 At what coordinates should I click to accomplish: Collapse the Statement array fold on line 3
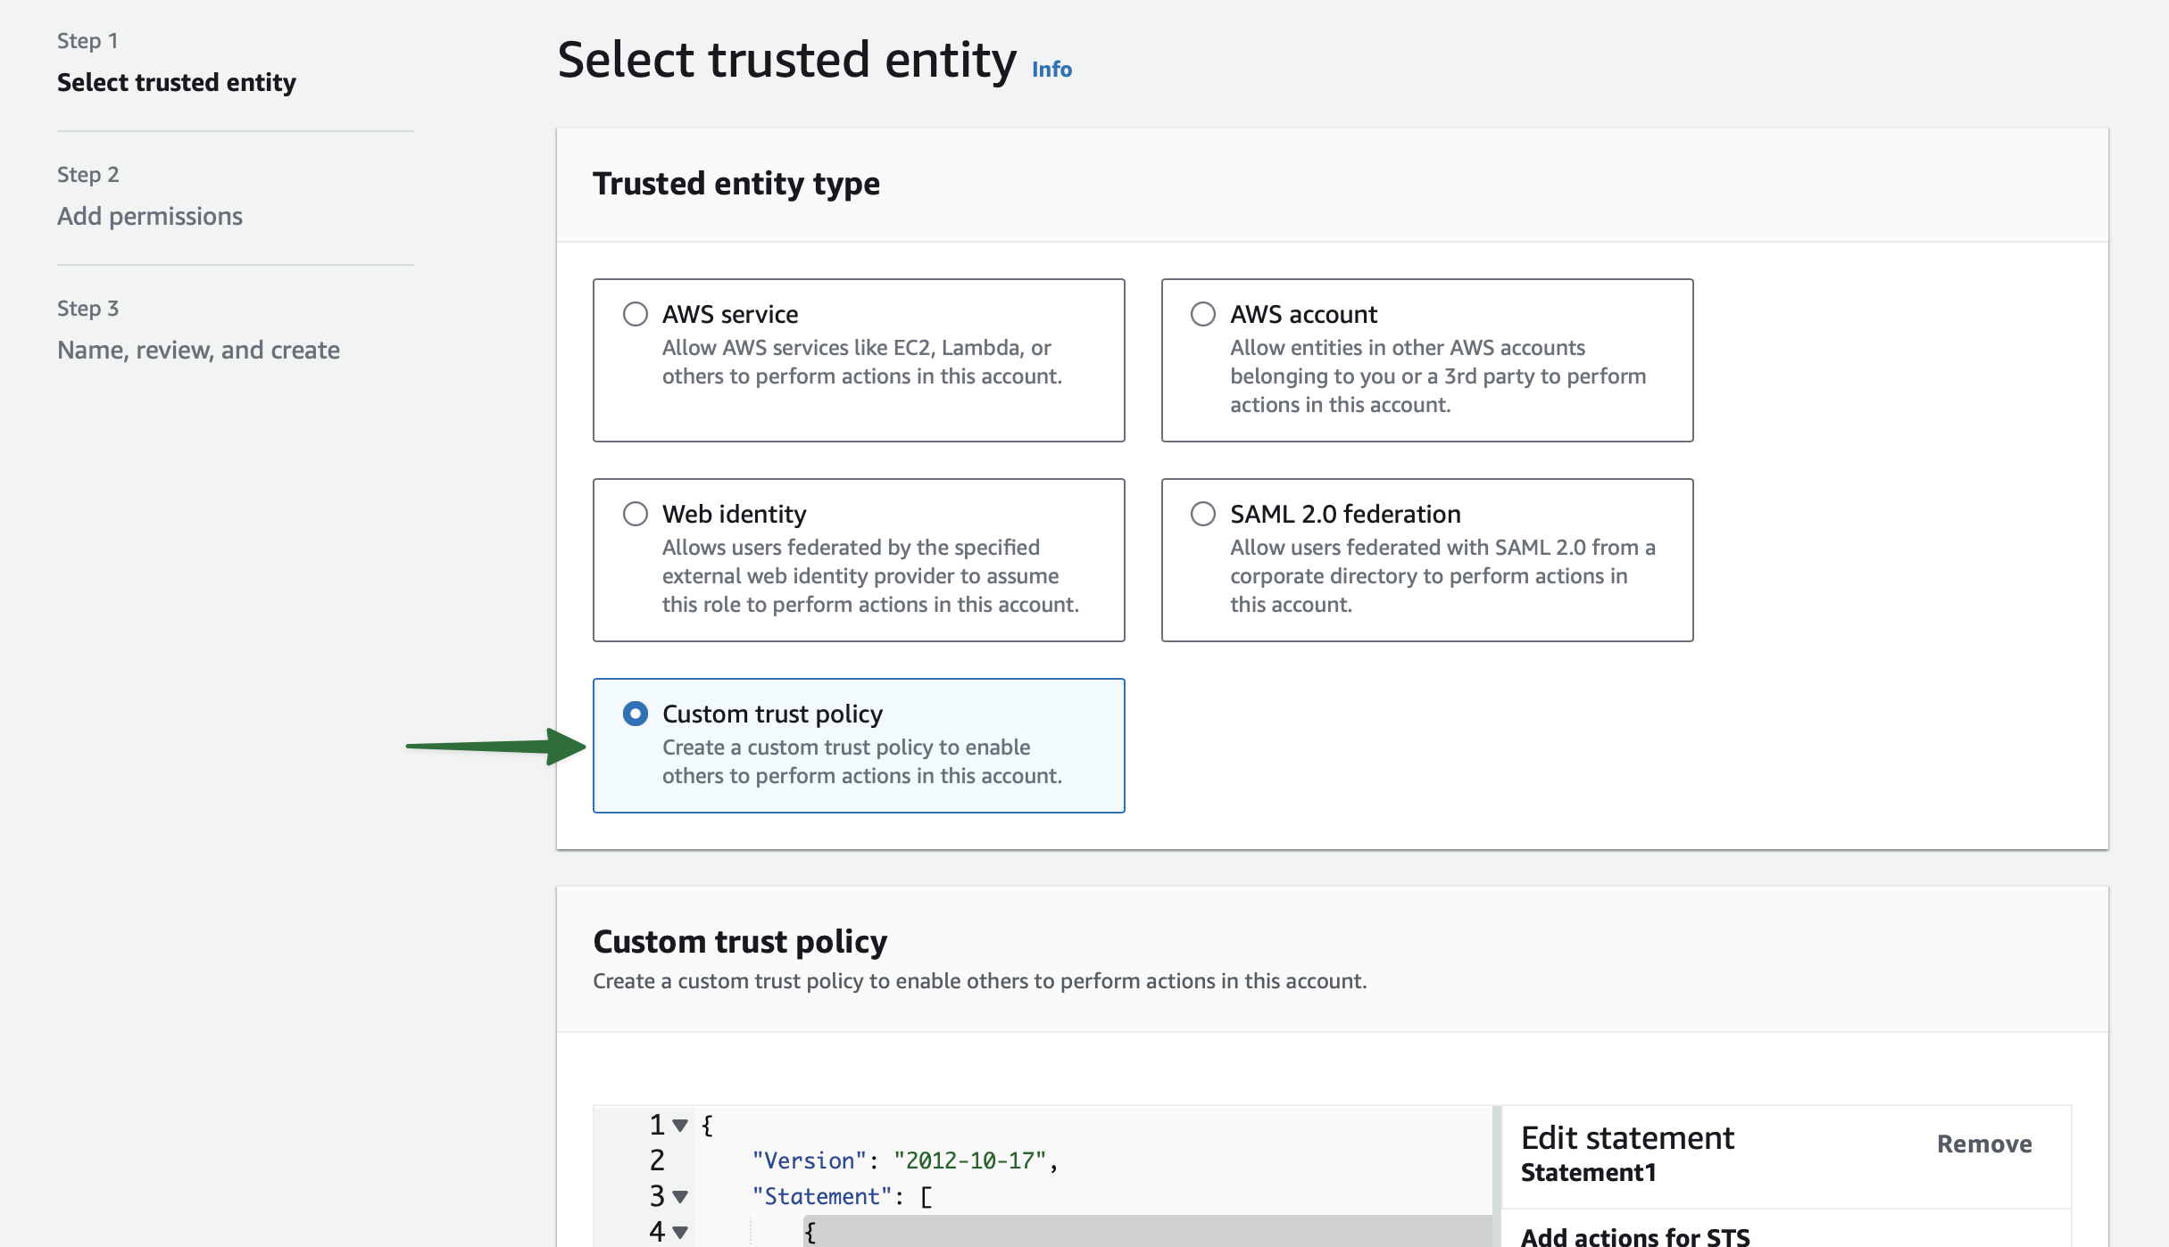(680, 1197)
